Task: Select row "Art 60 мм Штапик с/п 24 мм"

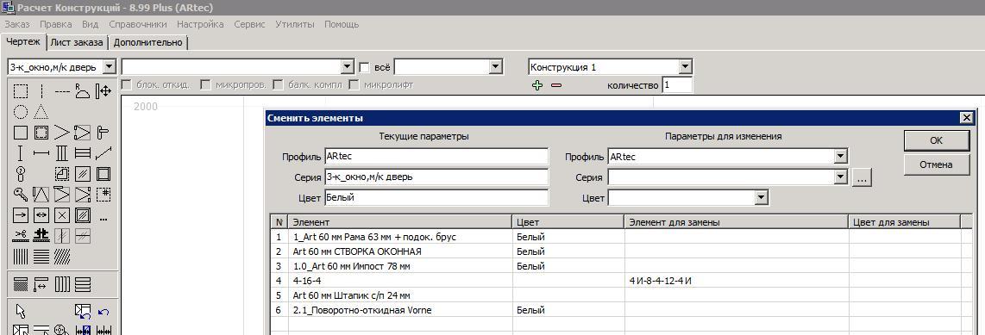Action: pyautogui.click(x=399, y=295)
